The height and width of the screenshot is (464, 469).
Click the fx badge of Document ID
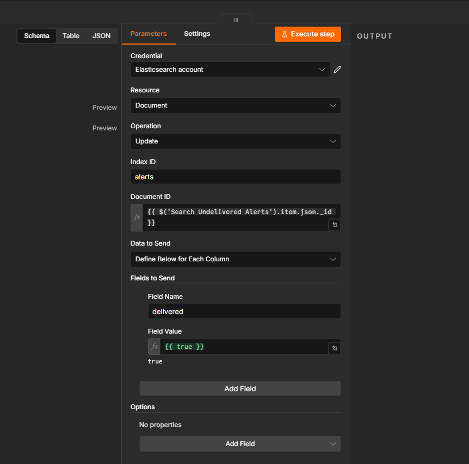click(137, 217)
